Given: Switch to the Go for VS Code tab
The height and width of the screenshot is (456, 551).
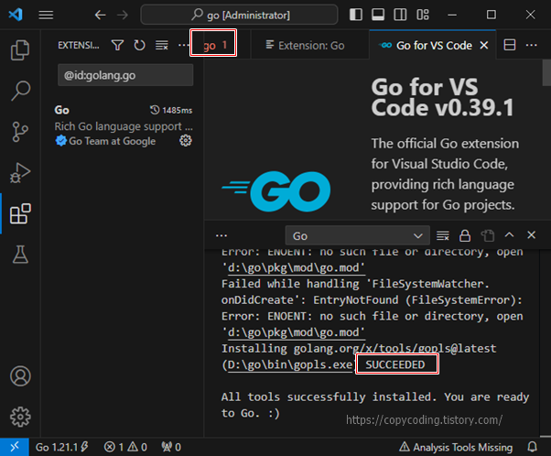Looking at the screenshot, I should (x=434, y=46).
